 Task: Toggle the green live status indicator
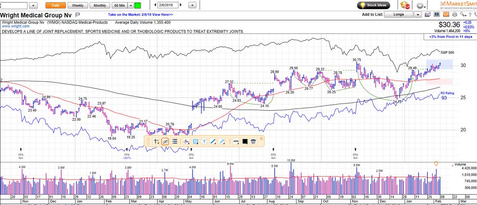point(138,6)
